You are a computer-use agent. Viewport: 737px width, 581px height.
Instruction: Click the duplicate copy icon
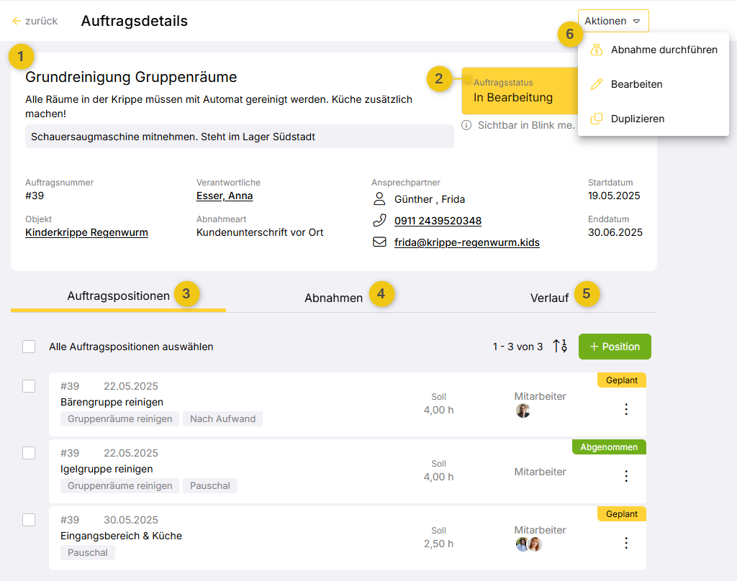pyautogui.click(x=597, y=119)
